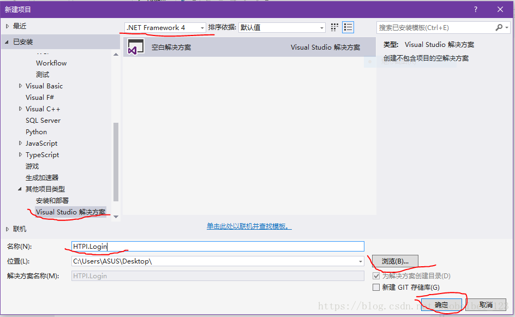
Task: Collapse the 已安装 section
Action: coord(7,42)
